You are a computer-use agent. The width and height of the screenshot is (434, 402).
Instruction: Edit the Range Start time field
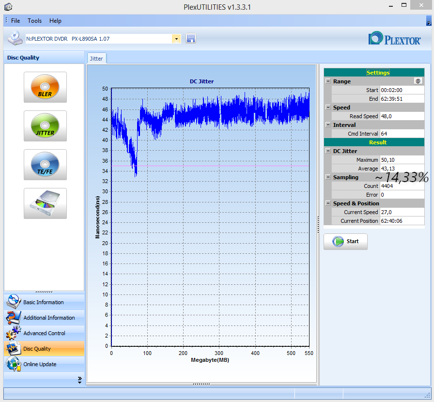pyautogui.click(x=402, y=90)
